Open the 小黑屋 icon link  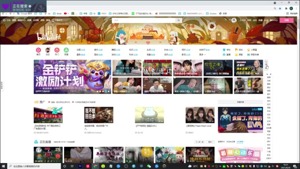coord(252,50)
